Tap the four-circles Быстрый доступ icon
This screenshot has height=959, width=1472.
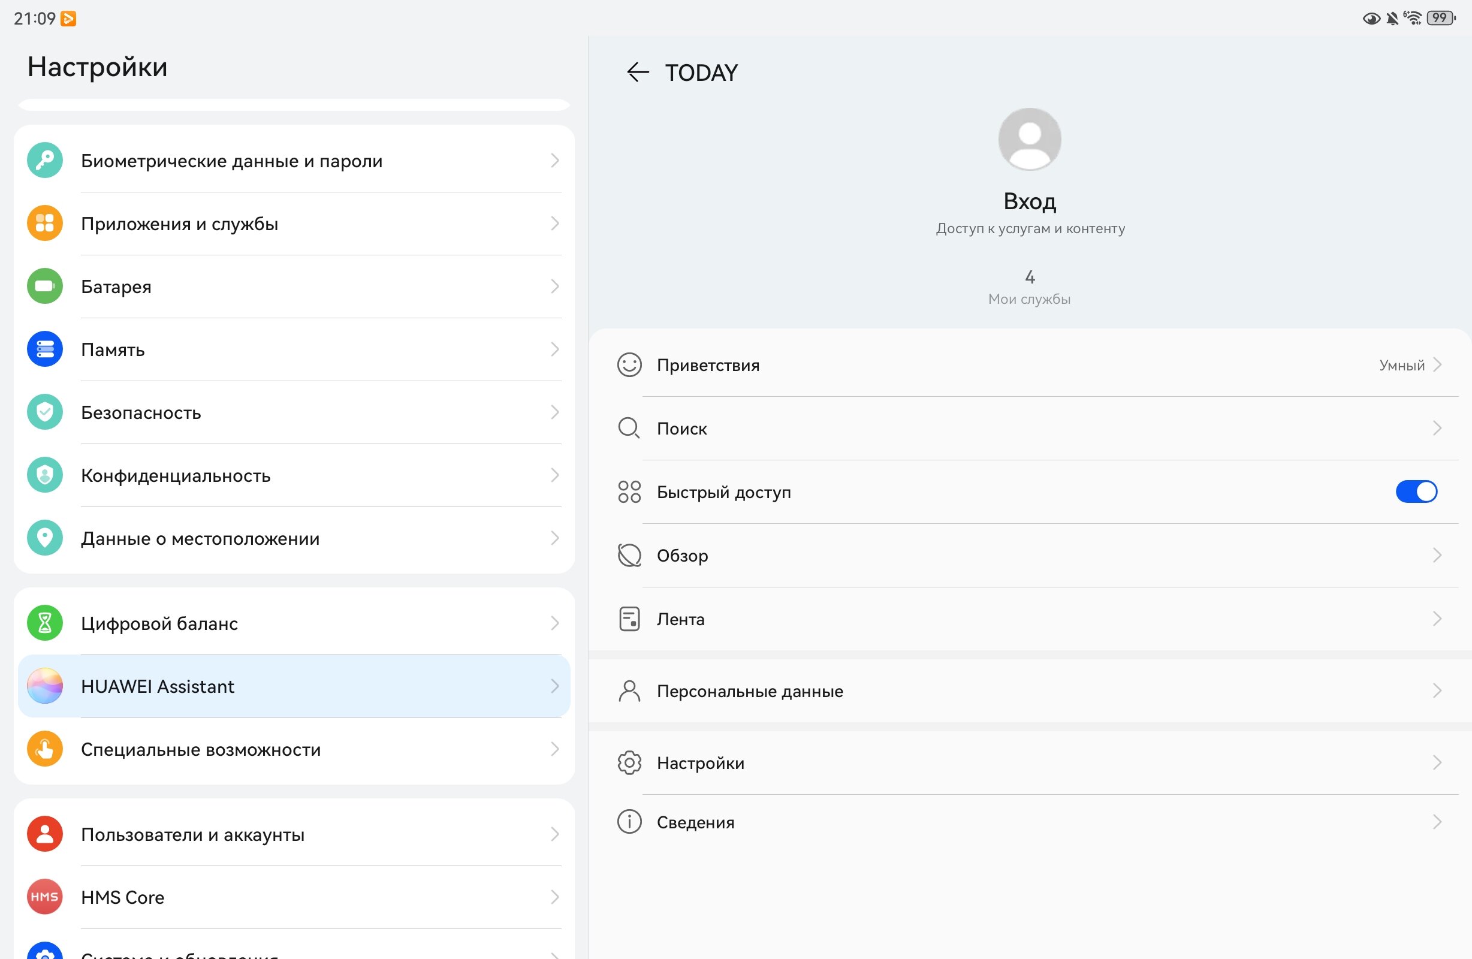point(630,492)
